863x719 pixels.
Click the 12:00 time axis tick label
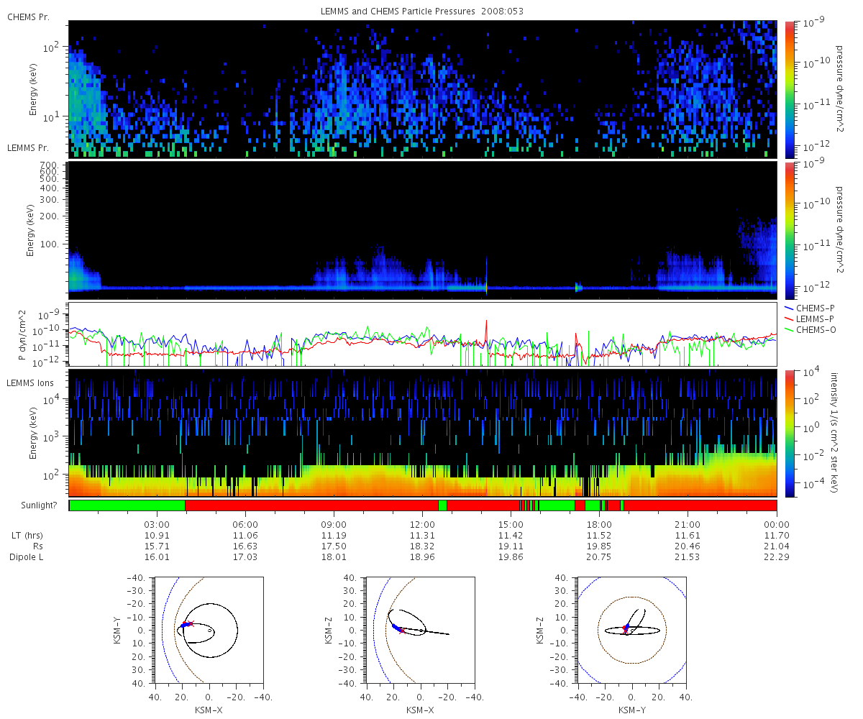click(422, 524)
